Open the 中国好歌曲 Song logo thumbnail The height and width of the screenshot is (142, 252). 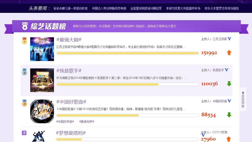click(42, 111)
